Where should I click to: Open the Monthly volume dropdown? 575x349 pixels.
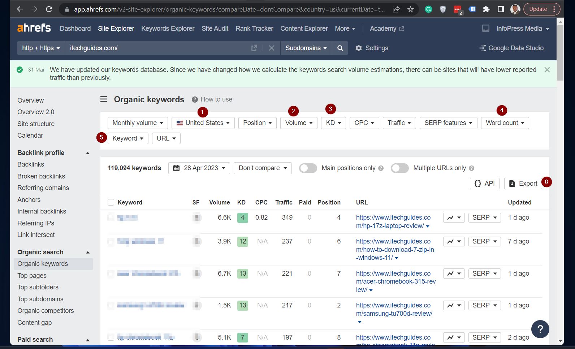click(x=138, y=123)
